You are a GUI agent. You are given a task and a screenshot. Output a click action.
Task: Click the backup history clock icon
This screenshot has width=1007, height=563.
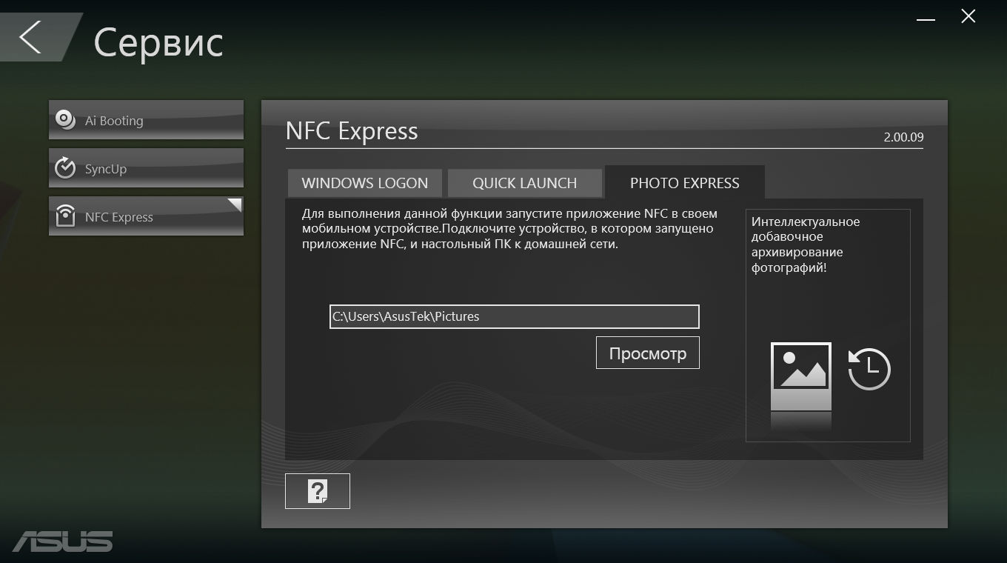pos(869,368)
